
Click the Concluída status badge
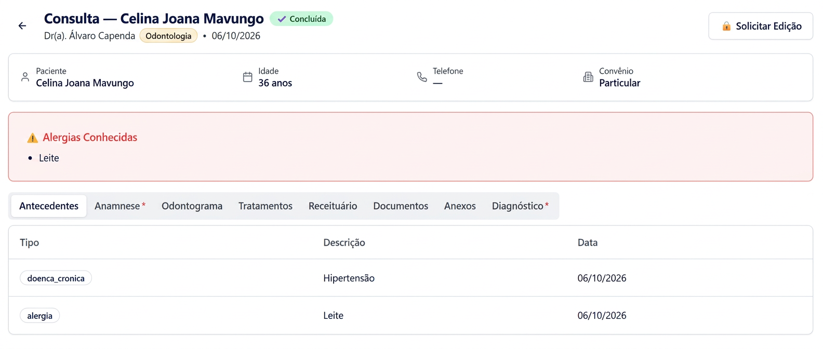[x=301, y=19]
